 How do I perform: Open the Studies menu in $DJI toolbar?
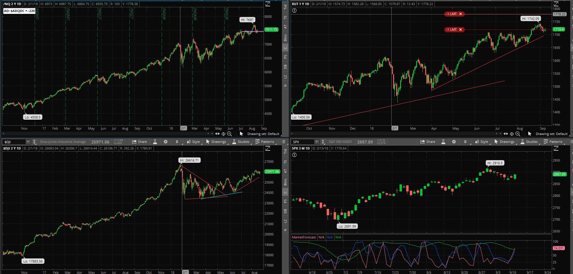pyautogui.click(x=241, y=142)
